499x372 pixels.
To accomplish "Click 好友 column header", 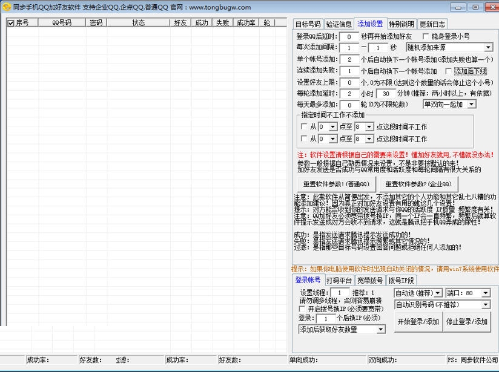I will click(x=180, y=22).
